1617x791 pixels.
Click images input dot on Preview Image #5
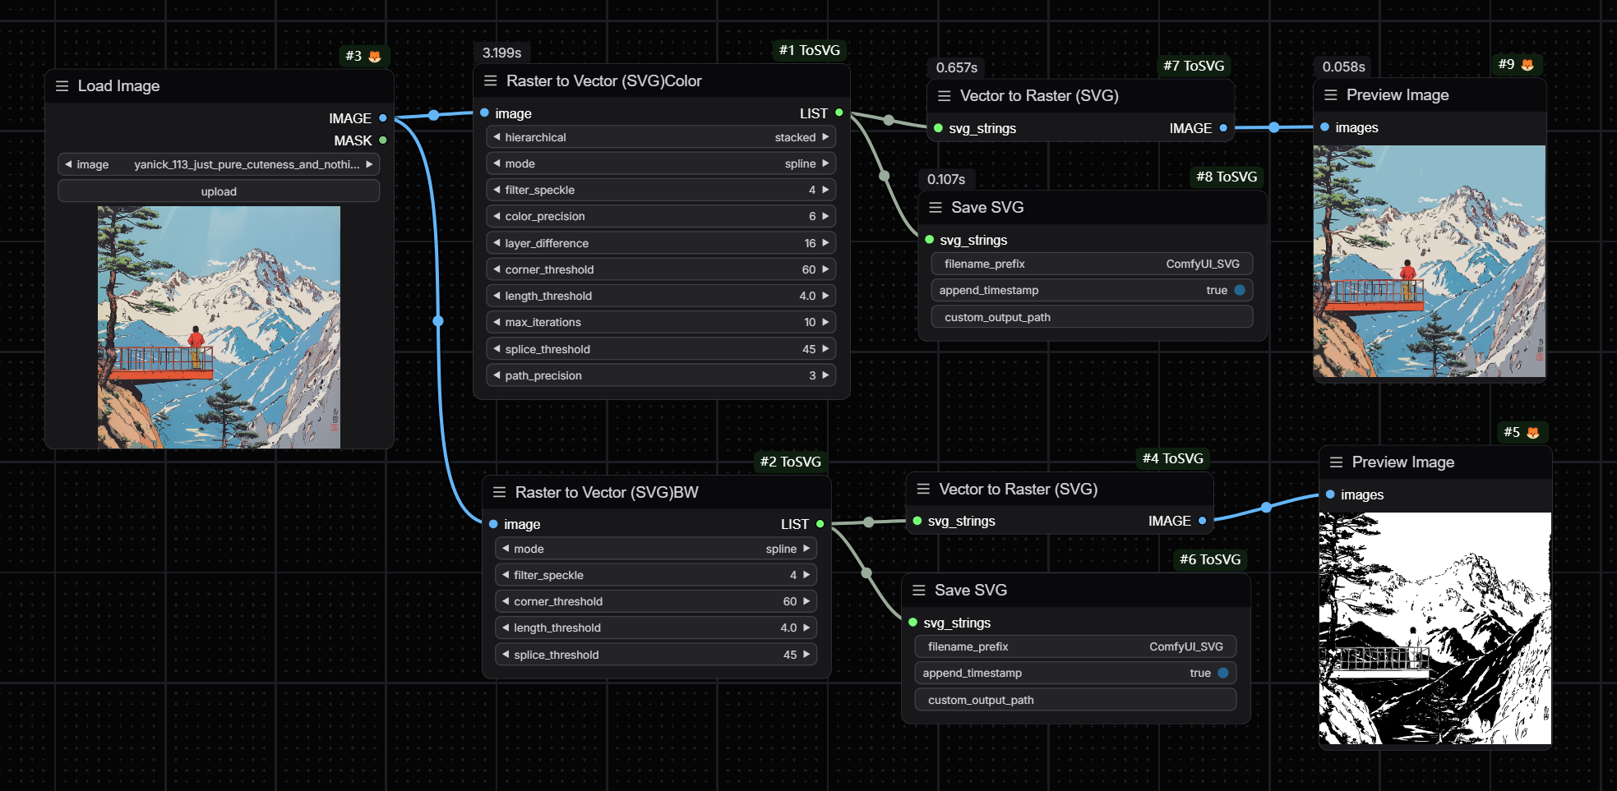pyautogui.click(x=1330, y=494)
